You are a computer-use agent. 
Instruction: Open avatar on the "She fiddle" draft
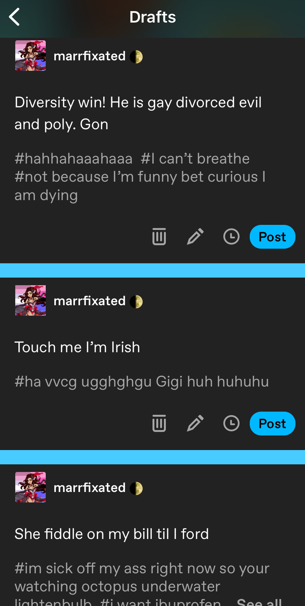(x=30, y=487)
